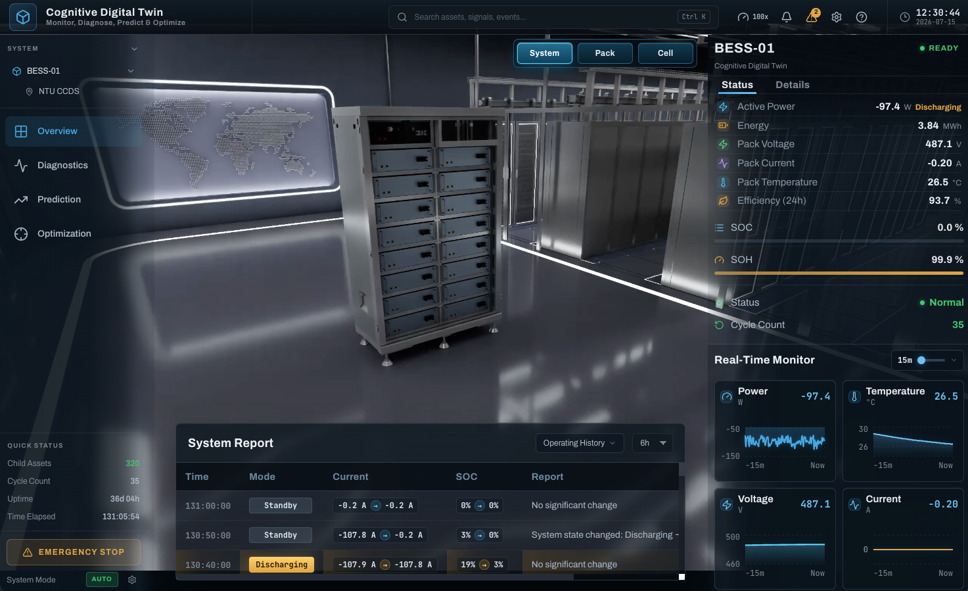Click the clock icon beside the time
The width and height of the screenshot is (968, 591).
(x=905, y=17)
